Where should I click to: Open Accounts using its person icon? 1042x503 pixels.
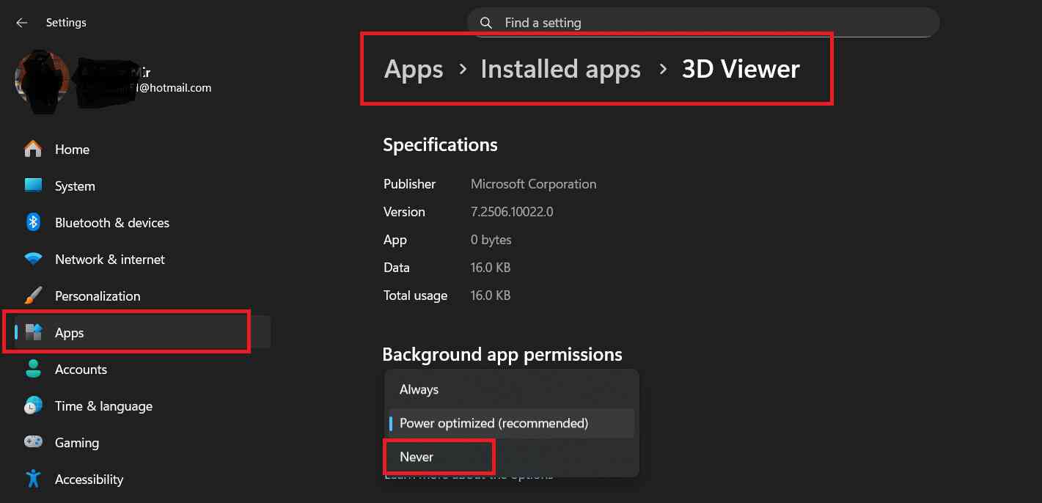coord(34,369)
